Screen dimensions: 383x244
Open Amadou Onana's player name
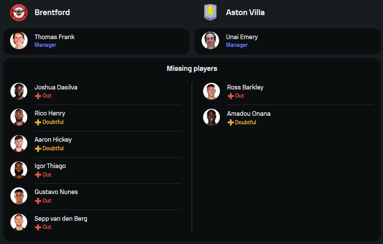[249, 114]
